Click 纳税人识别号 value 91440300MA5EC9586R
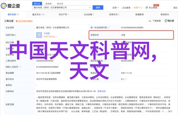Screen dimensions: 178x116 [x=47, y=67]
